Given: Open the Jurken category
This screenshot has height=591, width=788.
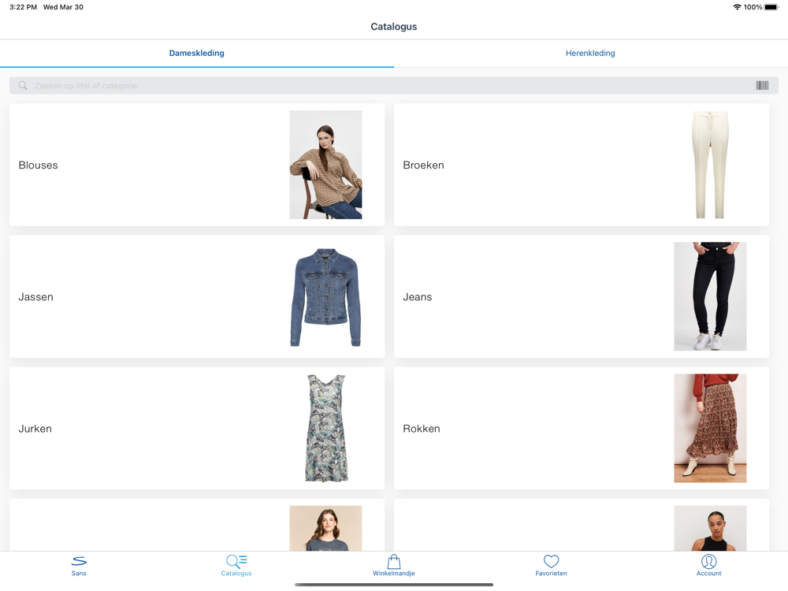Looking at the screenshot, I should [197, 428].
